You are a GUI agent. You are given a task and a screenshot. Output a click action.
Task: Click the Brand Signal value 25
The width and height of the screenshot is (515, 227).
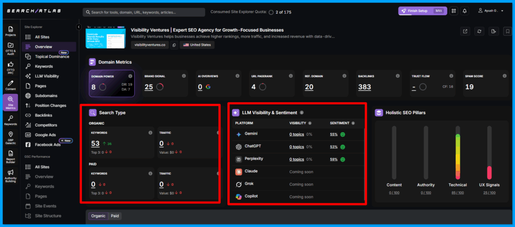[x=149, y=87]
